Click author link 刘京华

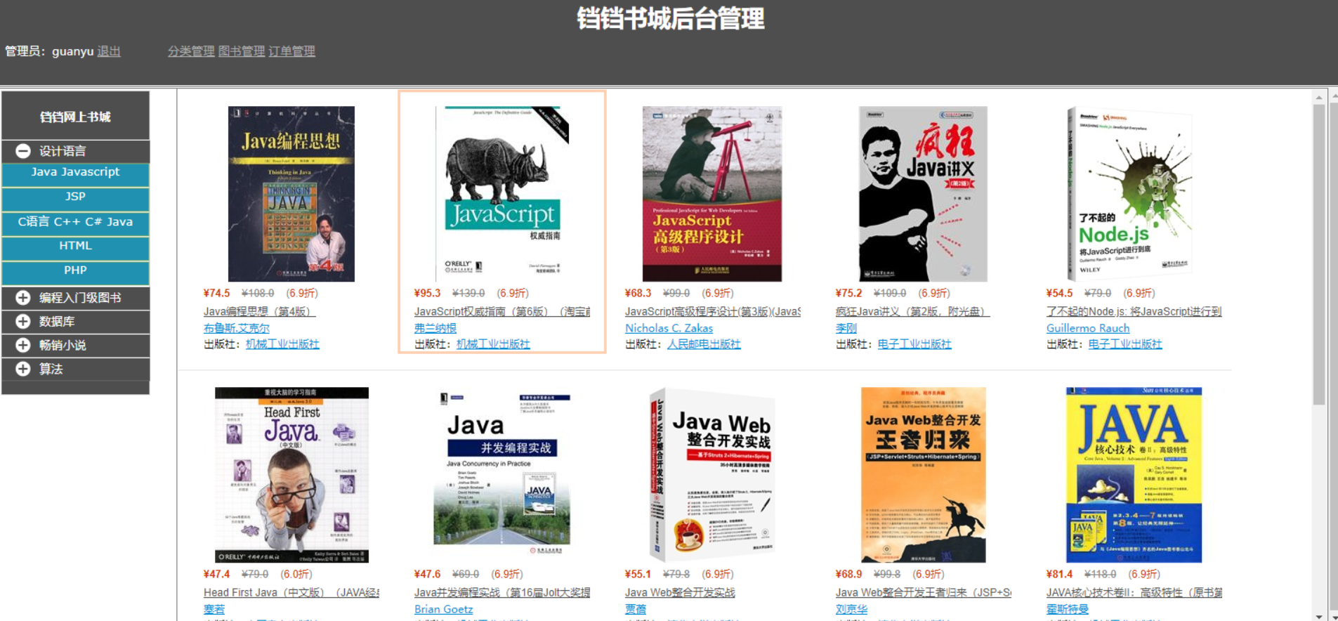[851, 609]
